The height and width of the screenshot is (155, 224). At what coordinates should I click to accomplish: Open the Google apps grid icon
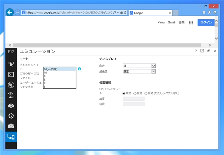pos(191,22)
